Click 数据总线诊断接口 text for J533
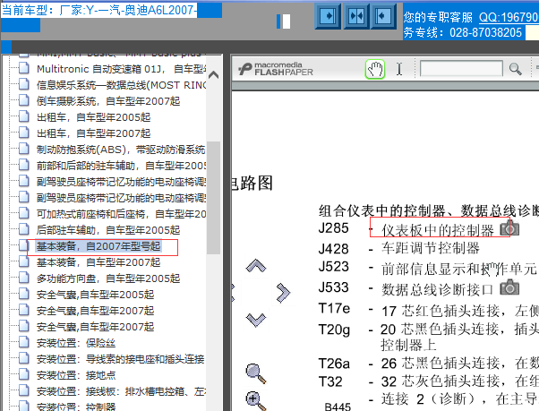Image resolution: width=539 pixels, height=411 pixels. click(x=437, y=290)
